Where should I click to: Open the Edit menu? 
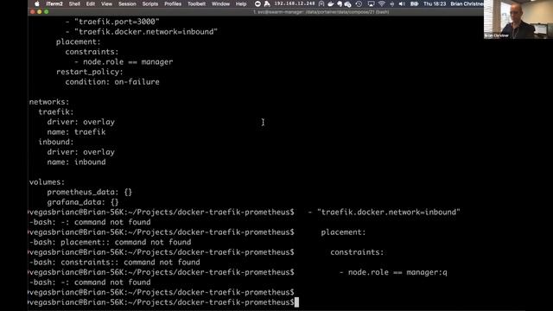tap(91, 3)
